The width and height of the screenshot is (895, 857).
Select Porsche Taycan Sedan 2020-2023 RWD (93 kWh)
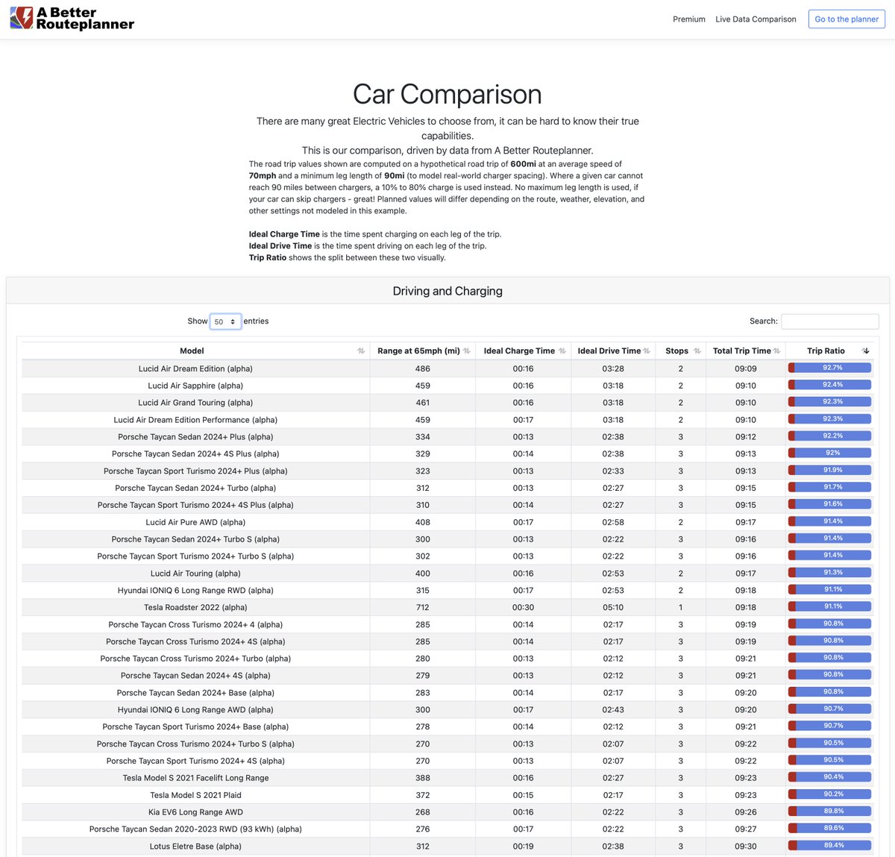447,829
